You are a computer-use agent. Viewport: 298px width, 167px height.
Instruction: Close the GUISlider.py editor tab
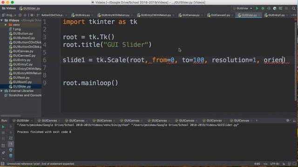click(259, 15)
